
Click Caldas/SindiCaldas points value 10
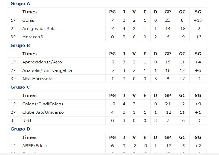(112, 104)
